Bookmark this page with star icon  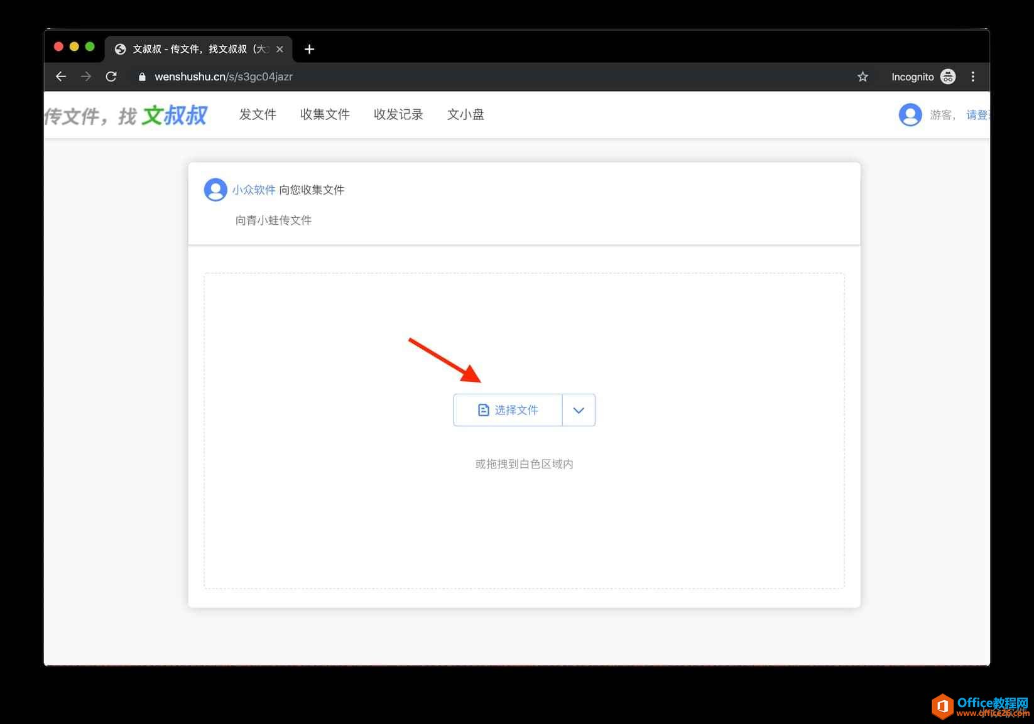tap(863, 77)
